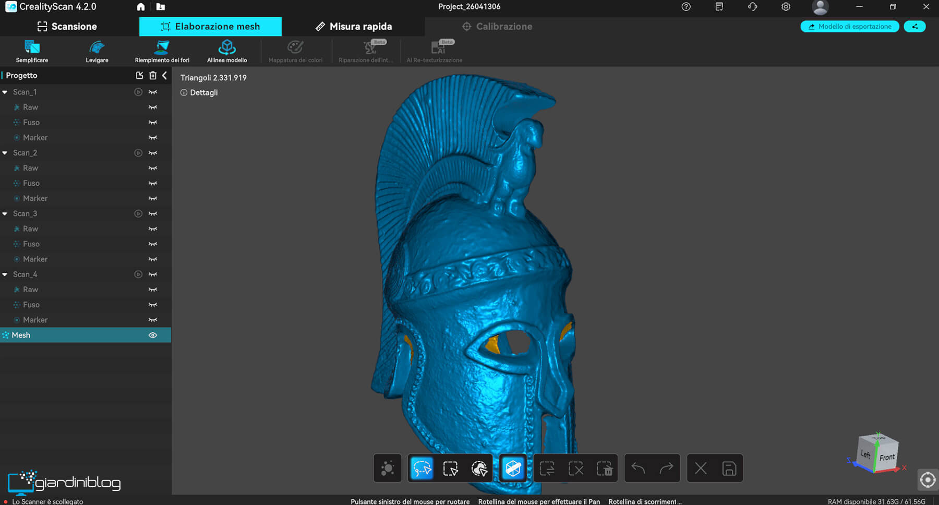This screenshot has width=939, height=505.
Task: Switch to the Scansione tab
Action: [67, 27]
